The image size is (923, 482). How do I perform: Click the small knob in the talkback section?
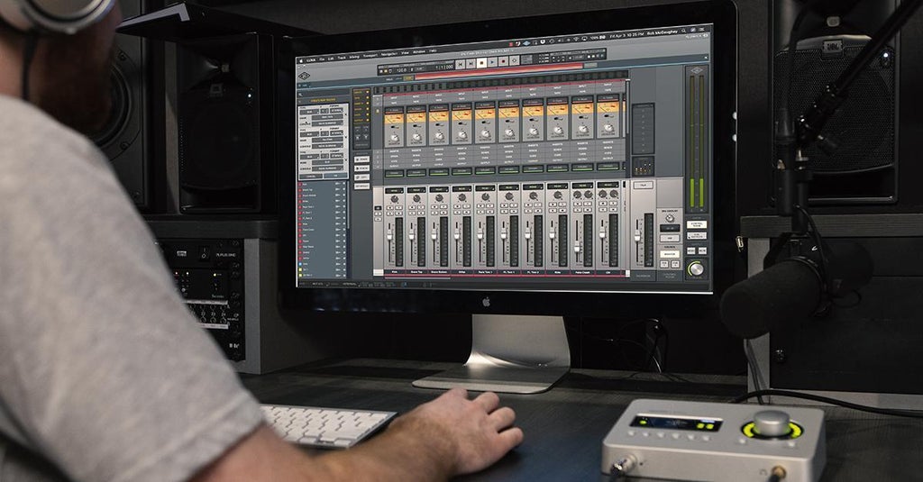click(670, 218)
